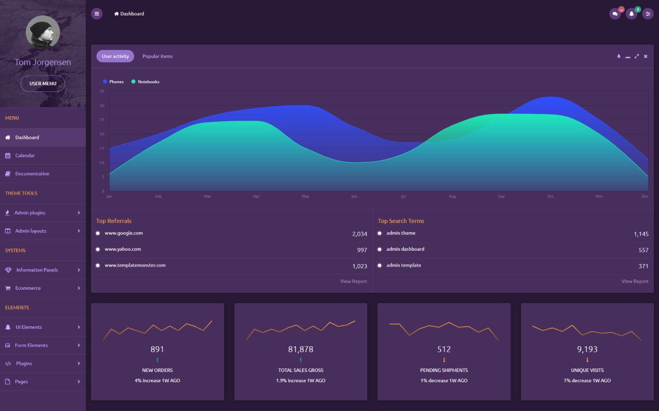
Task: Click the 512 pending shipments figure
Action: coord(444,349)
